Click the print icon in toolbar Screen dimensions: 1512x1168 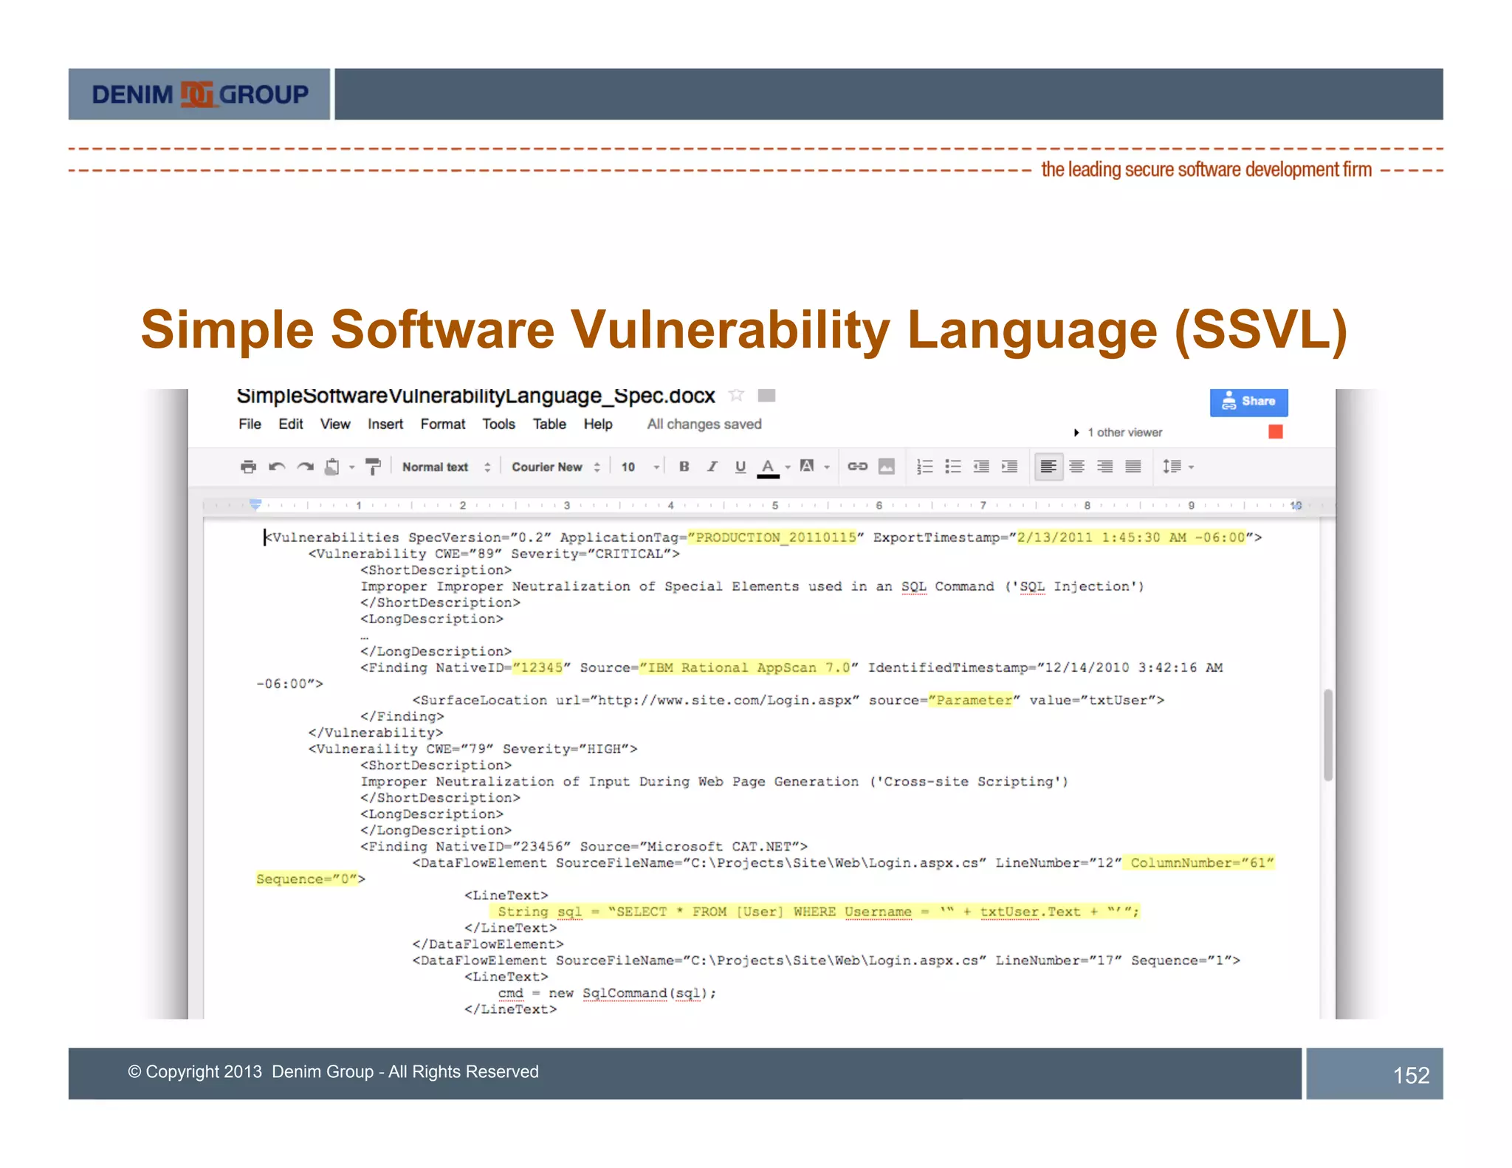click(248, 467)
